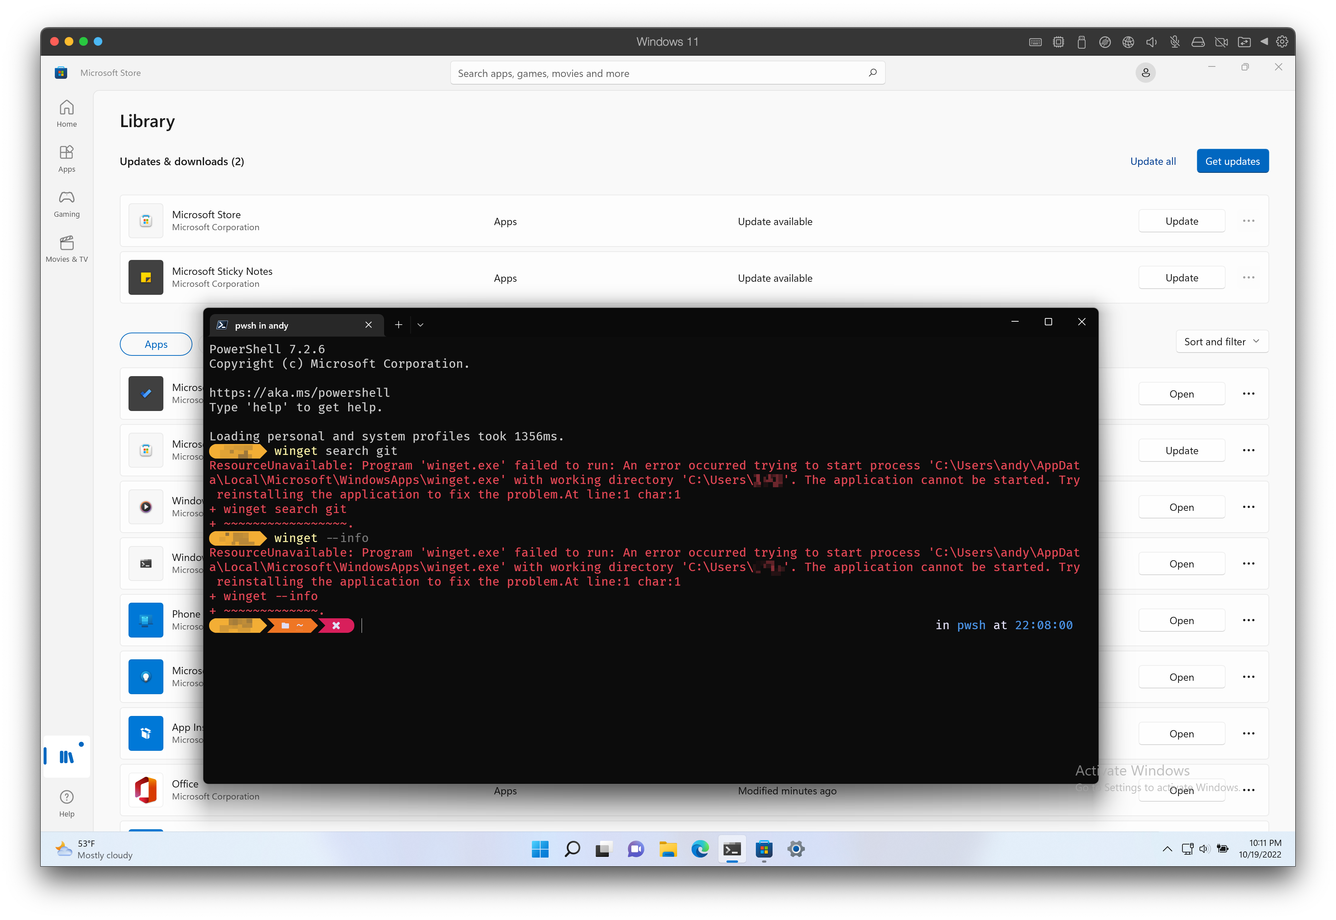Update Microsoft Sticky Notes
Screen dimensions: 1336x920
click(x=1182, y=277)
